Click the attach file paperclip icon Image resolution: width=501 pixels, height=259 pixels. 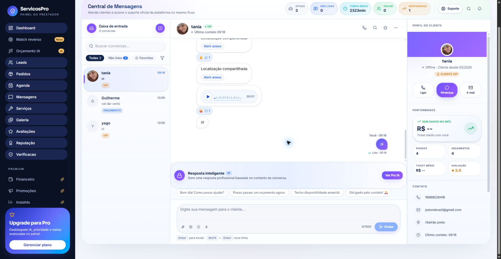[183, 227]
